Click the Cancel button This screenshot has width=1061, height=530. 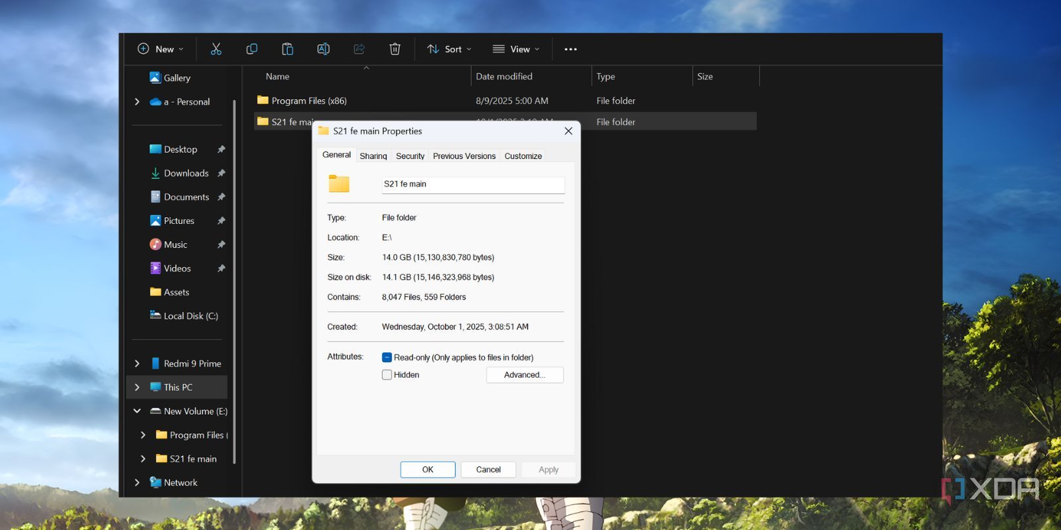pos(489,470)
